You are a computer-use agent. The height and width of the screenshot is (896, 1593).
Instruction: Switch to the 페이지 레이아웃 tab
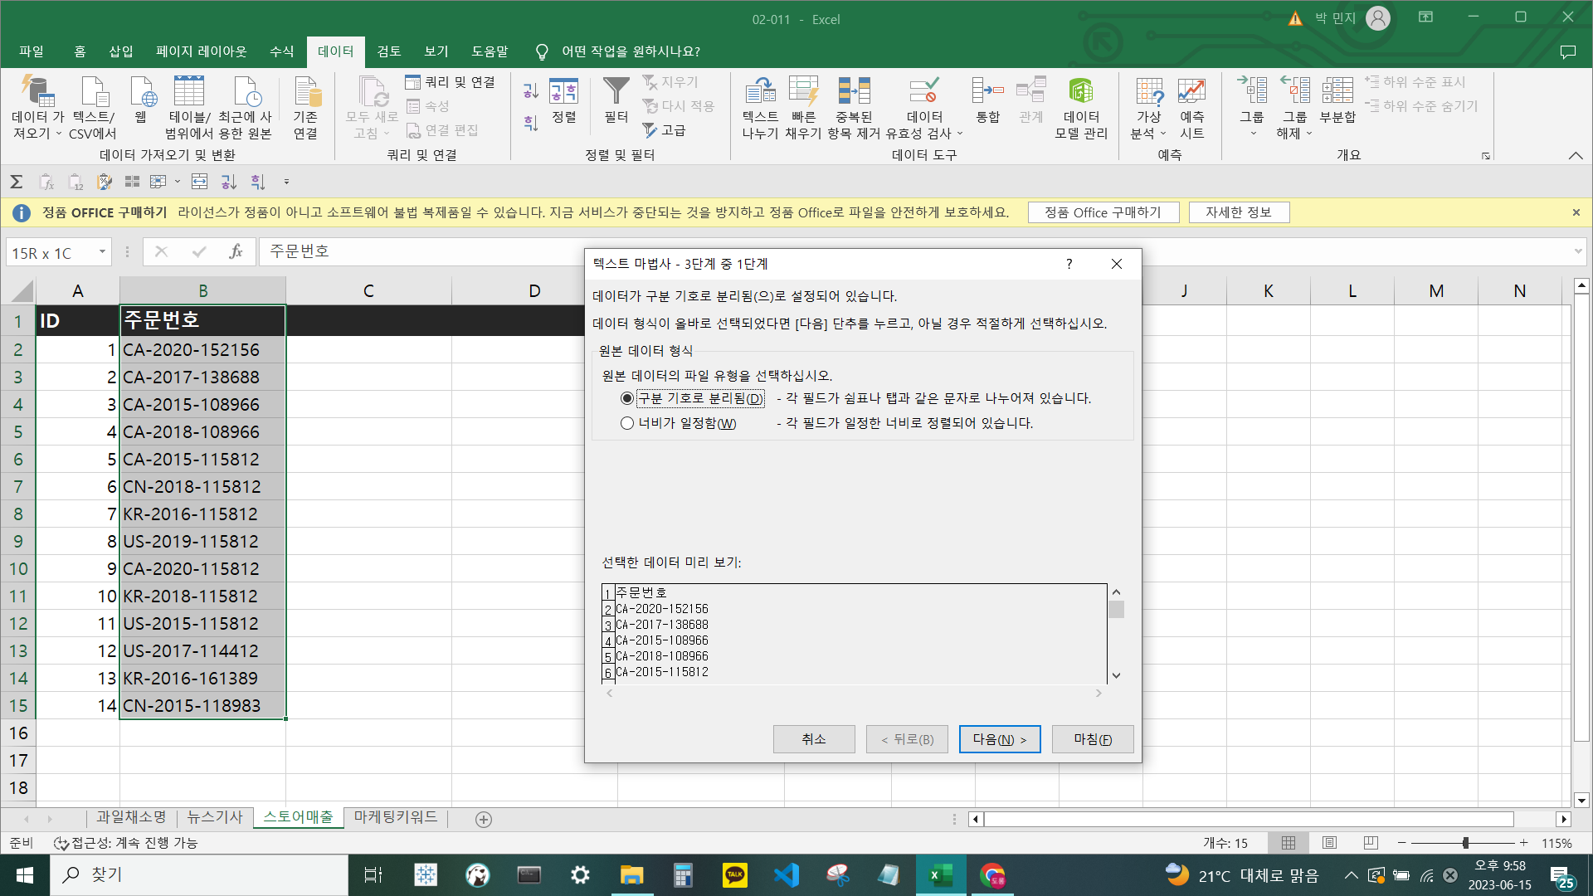coord(202,51)
